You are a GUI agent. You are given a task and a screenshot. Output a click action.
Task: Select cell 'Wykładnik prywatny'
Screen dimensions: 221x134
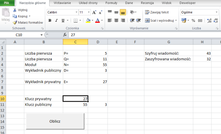pos(43,82)
